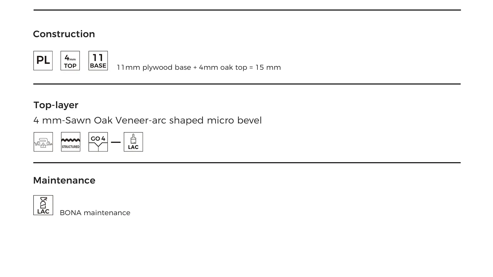The image size is (493, 277).
Task: Select the "arc shaped micro bevel" text
Action: pyautogui.click(x=207, y=120)
